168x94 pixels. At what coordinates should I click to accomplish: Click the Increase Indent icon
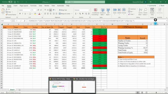point(56,14)
